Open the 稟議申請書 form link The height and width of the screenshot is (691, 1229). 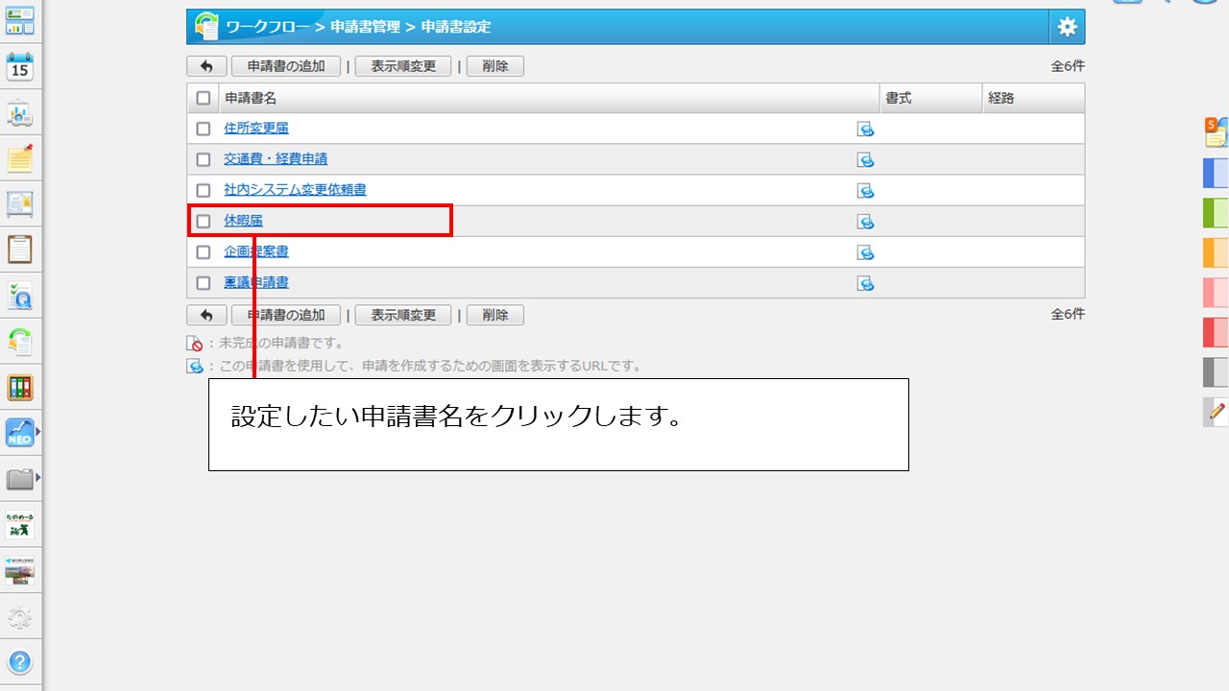coord(256,282)
